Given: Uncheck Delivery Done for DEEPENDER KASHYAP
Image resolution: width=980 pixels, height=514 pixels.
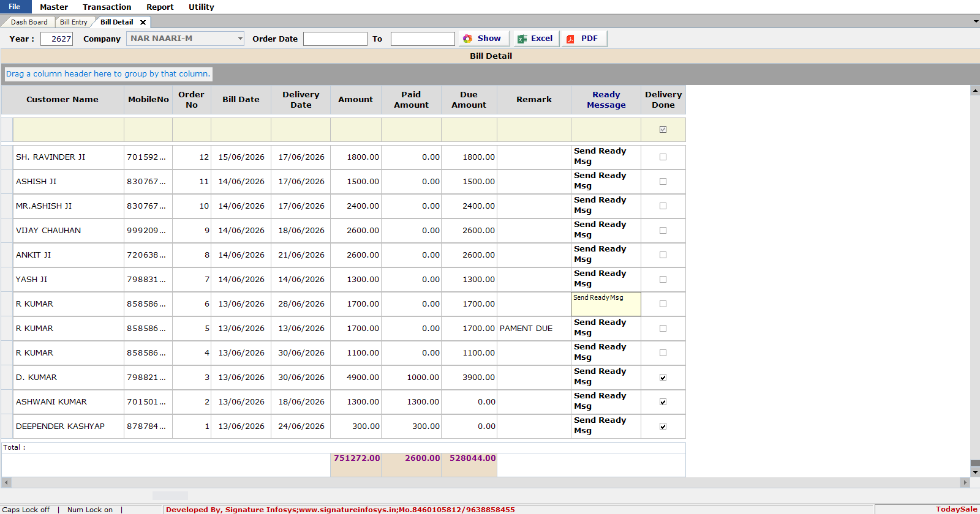Looking at the screenshot, I should pyautogui.click(x=663, y=426).
